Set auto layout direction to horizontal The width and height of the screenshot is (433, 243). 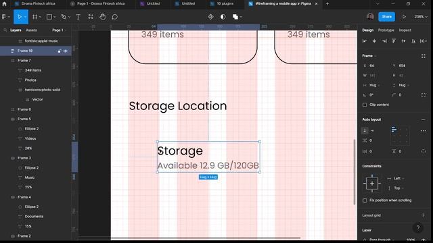coord(372,130)
